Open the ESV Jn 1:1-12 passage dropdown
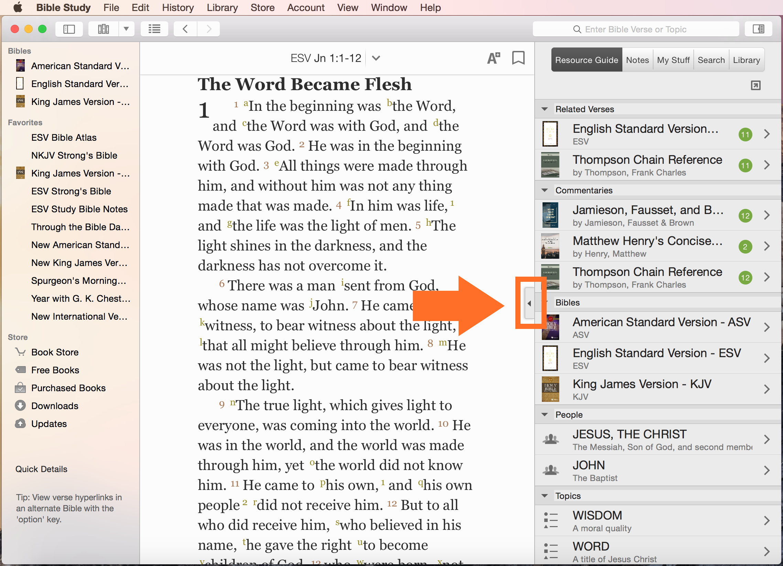 click(x=376, y=58)
